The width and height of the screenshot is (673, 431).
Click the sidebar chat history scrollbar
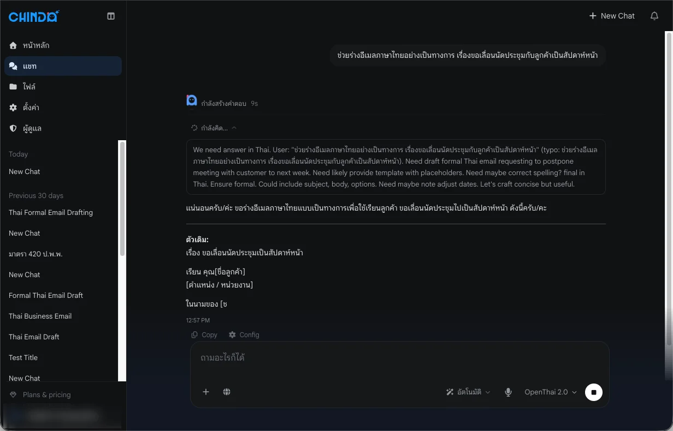tap(122, 199)
